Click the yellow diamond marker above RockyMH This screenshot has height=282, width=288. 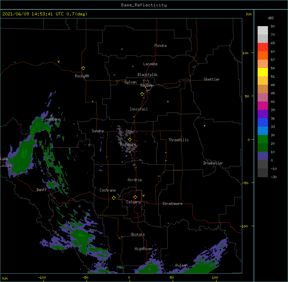click(x=84, y=68)
